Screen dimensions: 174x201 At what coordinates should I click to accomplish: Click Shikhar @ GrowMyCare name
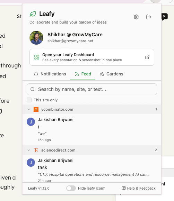point(75,35)
